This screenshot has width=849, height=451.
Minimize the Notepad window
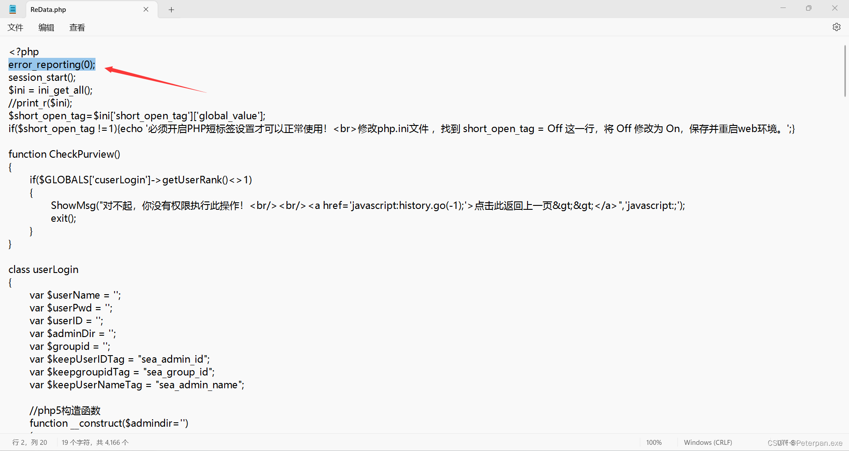point(783,8)
